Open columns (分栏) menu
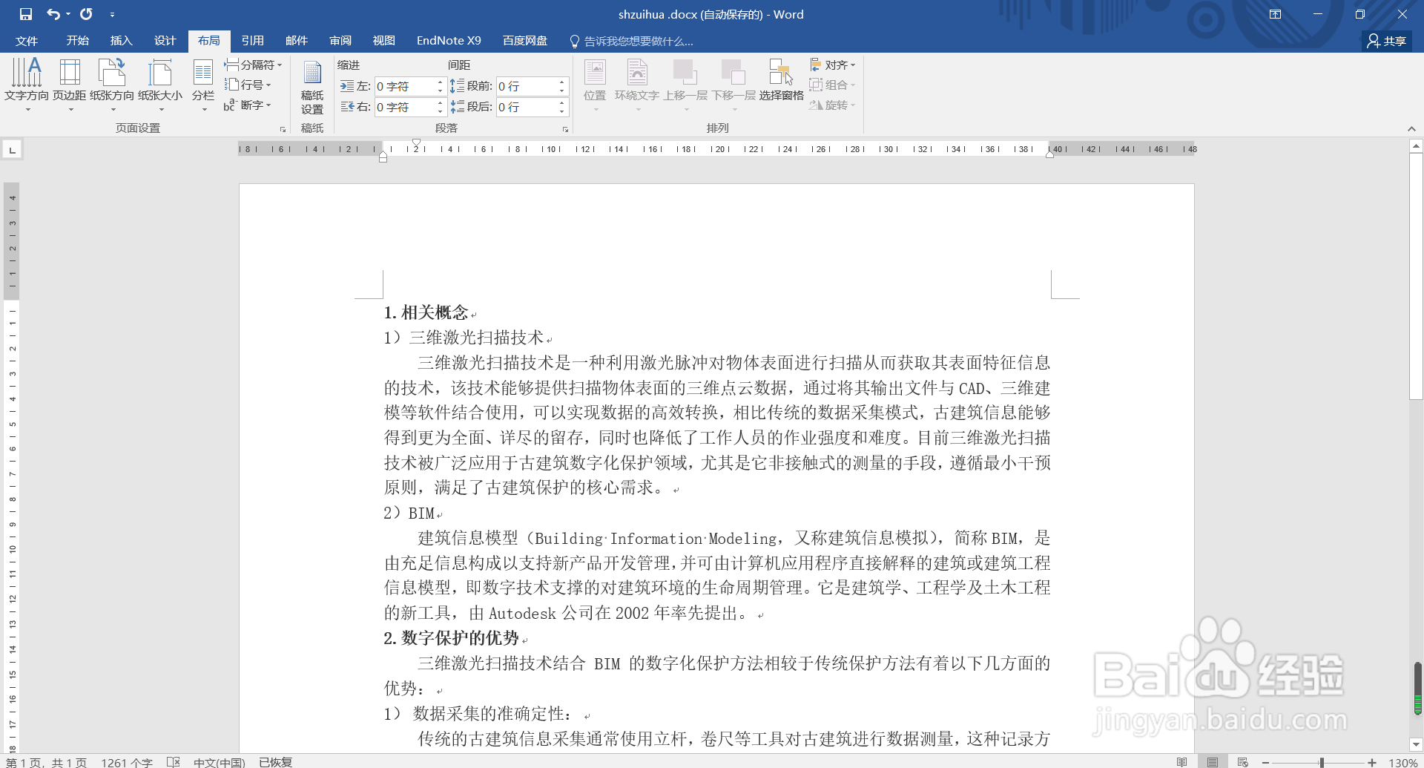 tap(203, 85)
